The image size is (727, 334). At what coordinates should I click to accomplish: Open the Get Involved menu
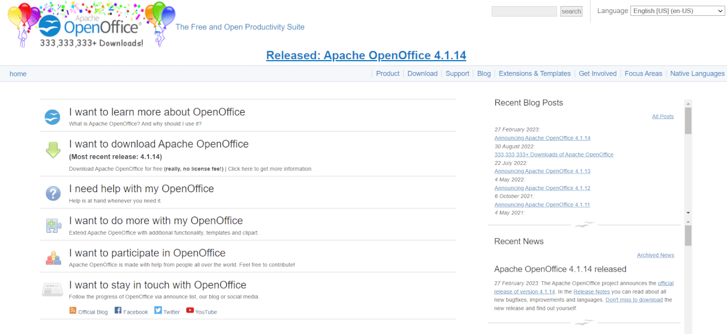(x=598, y=74)
